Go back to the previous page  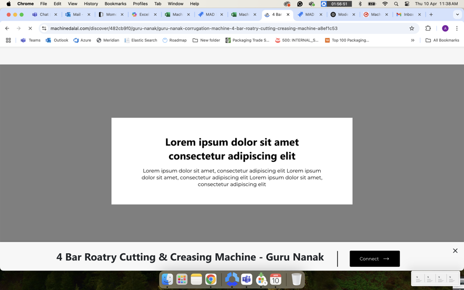coord(7,28)
